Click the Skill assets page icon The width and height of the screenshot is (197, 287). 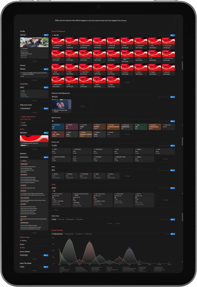[163, 72]
